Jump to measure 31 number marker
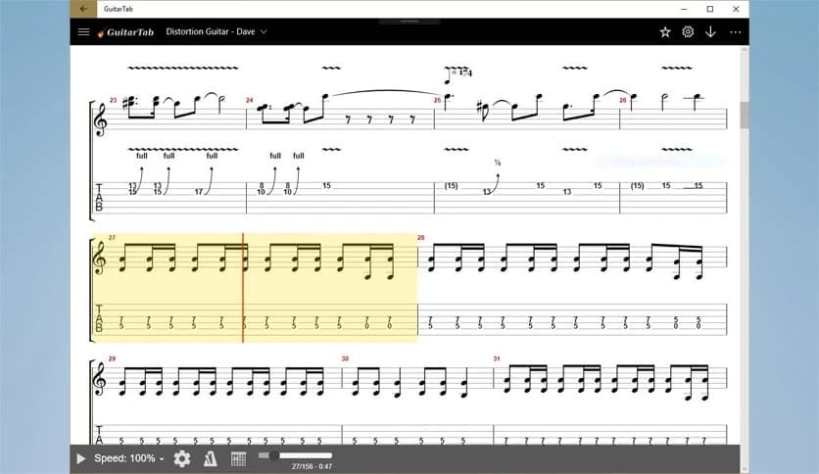This screenshot has width=819, height=474. point(497,358)
